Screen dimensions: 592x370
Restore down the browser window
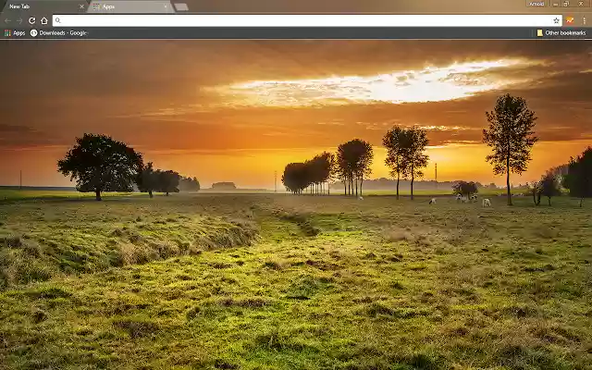pos(566,4)
